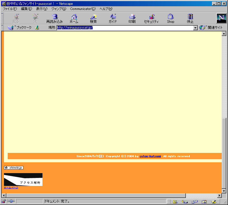Open the セキュリティ security info button

[151, 19]
